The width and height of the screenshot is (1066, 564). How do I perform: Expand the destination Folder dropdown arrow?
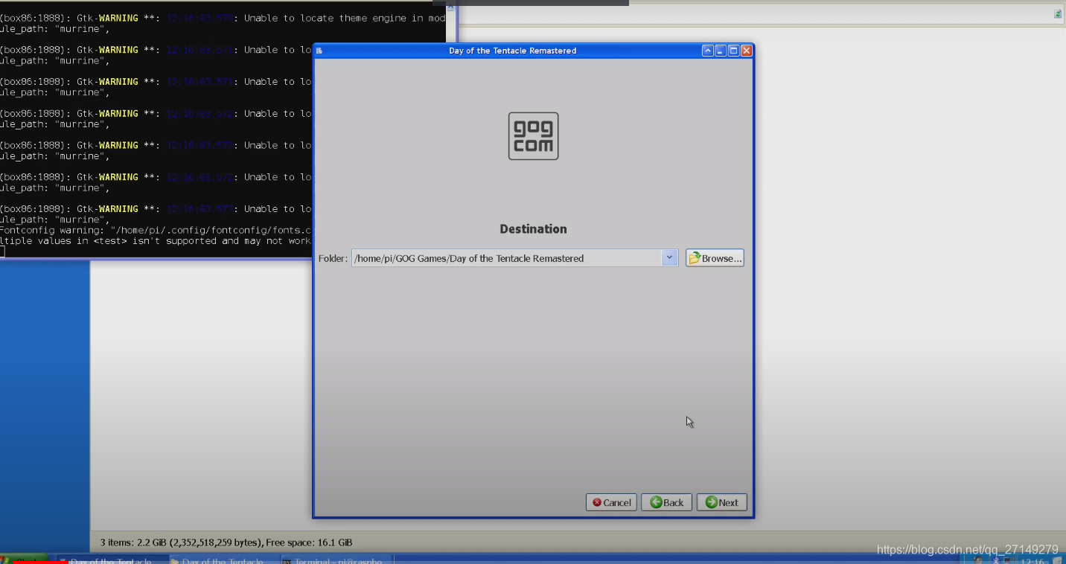pos(669,257)
